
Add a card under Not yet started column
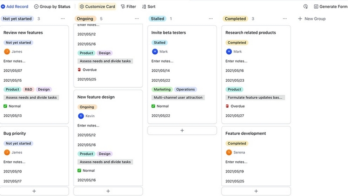pos(34,191)
